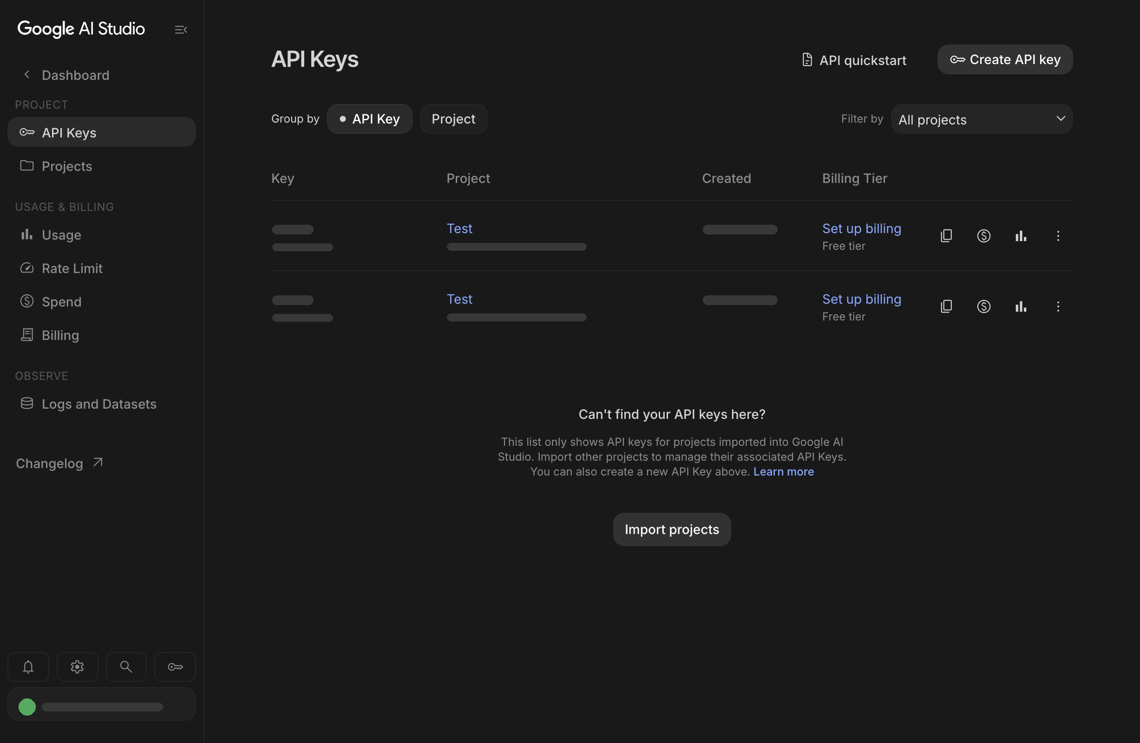This screenshot has width=1140, height=743.
Task: Open more options for first row key
Action: click(1058, 235)
